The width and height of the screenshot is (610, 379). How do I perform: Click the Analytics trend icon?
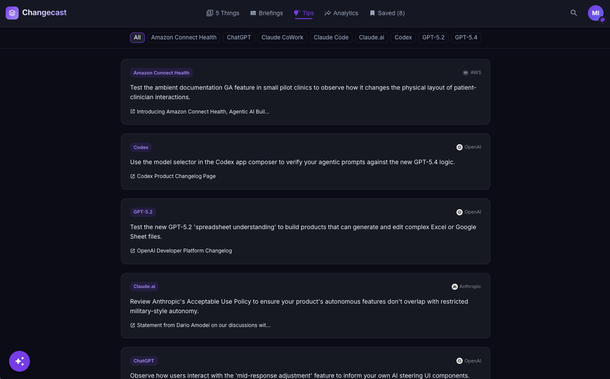coord(328,13)
